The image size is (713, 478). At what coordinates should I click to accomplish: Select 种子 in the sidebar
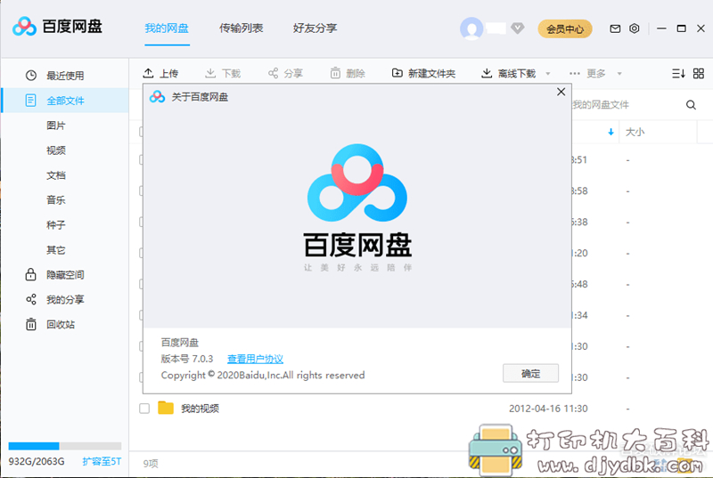(56, 224)
